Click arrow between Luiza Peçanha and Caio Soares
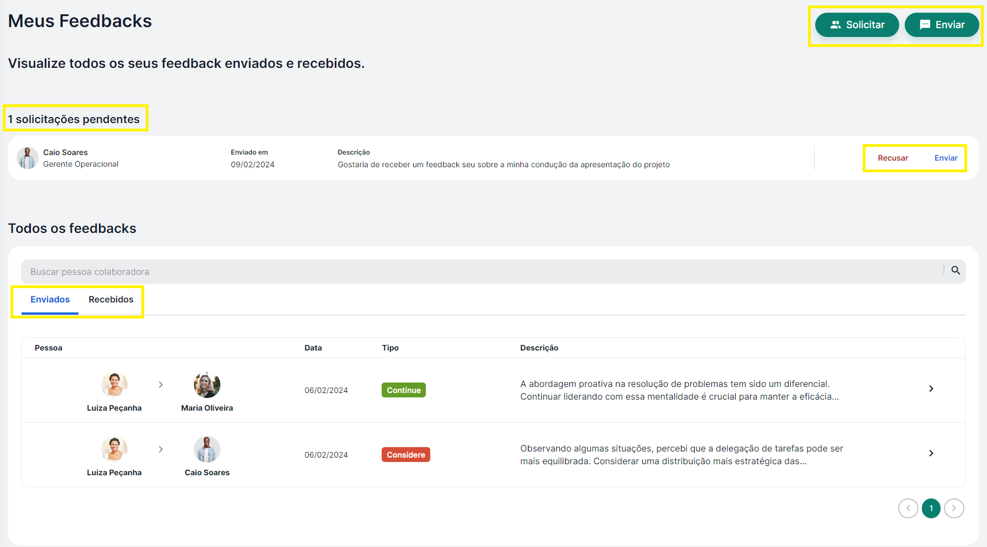The width and height of the screenshot is (987, 547). point(161,449)
